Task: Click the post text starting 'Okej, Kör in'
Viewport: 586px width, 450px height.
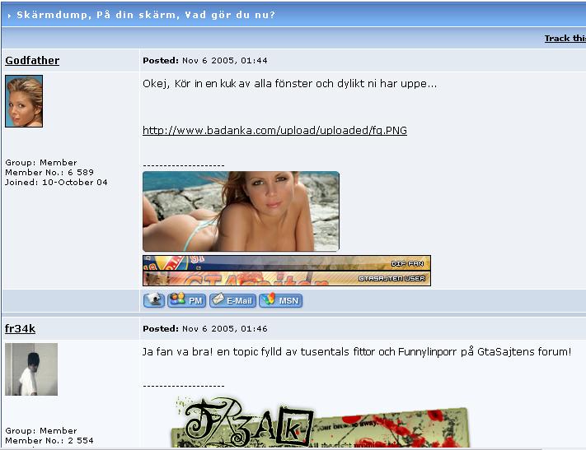Action: pyautogui.click(x=289, y=84)
